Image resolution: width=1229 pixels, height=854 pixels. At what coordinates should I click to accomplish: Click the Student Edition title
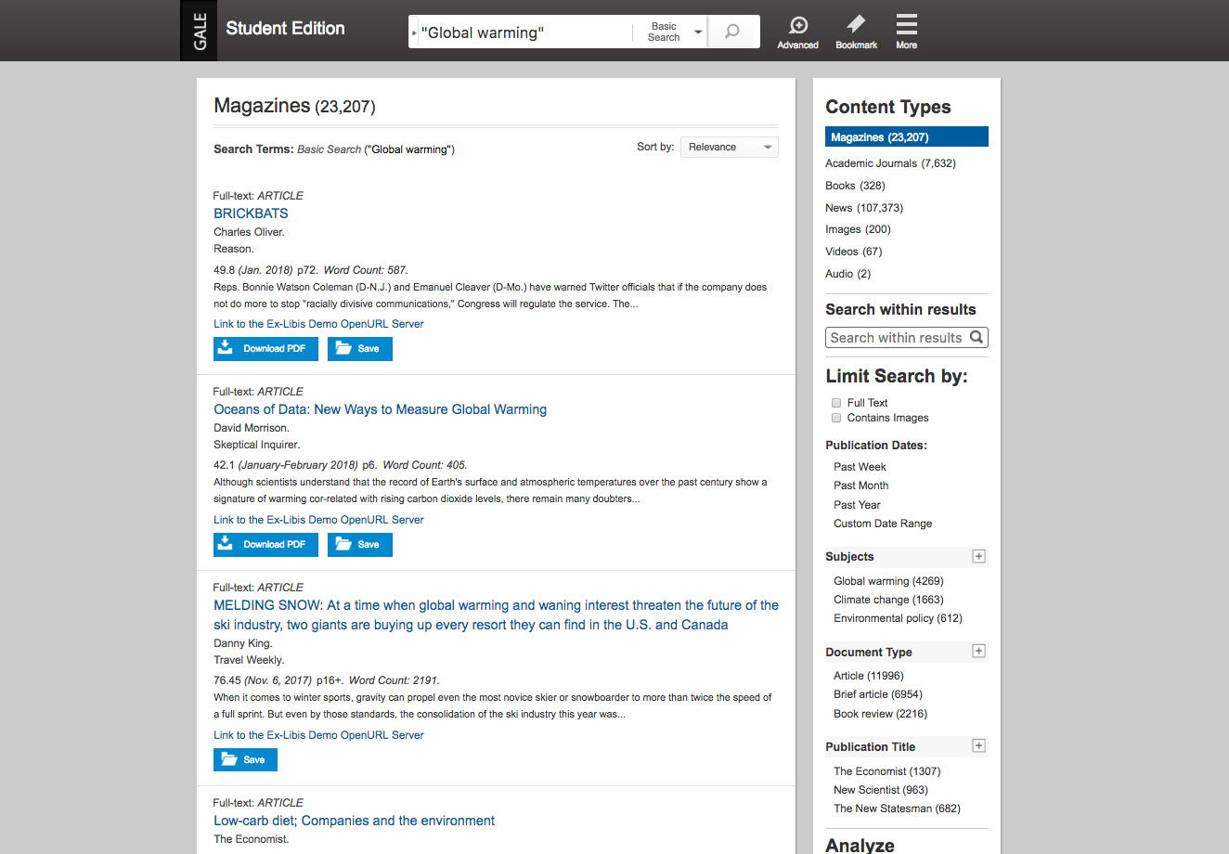coord(285,29)
